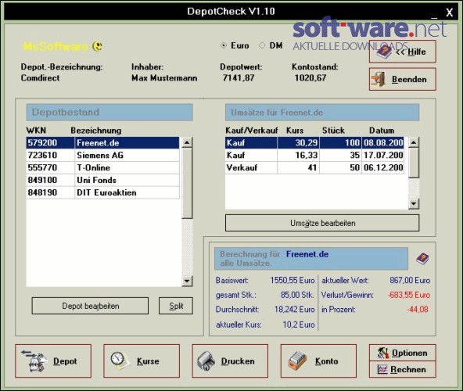Click the Beenden exit door icon
The image size is (463, 391).
379,79
